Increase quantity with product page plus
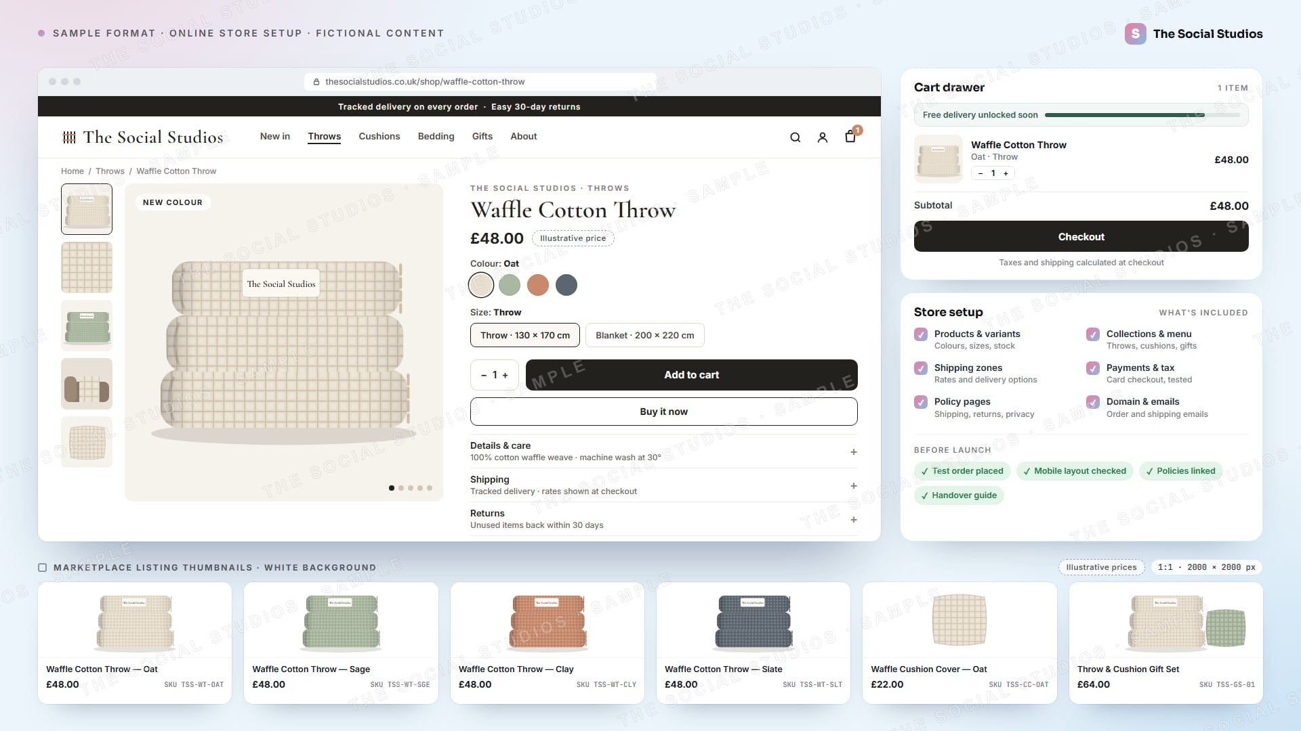The height and width of the screenshot is (731, 1301). [x=505, y=375]
